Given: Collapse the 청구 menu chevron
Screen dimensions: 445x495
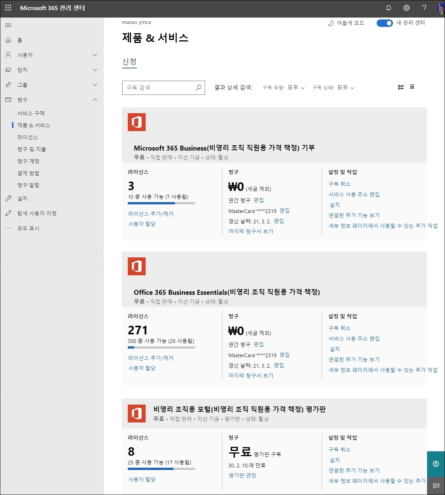Looking at the screenshot, I should (x=95, y=100).
